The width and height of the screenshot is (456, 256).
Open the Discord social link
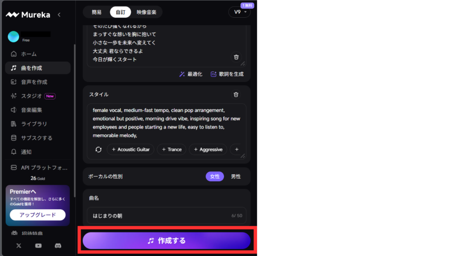(58, 245)
